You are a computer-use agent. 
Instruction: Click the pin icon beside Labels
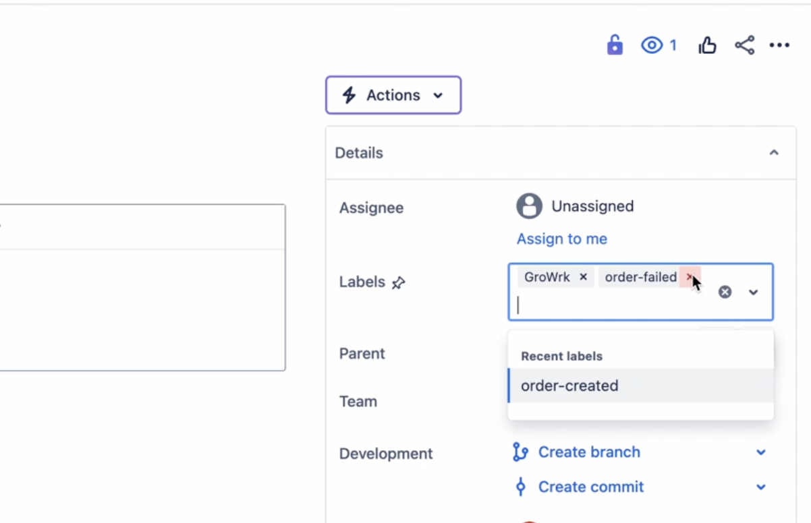tap(398, 283)
